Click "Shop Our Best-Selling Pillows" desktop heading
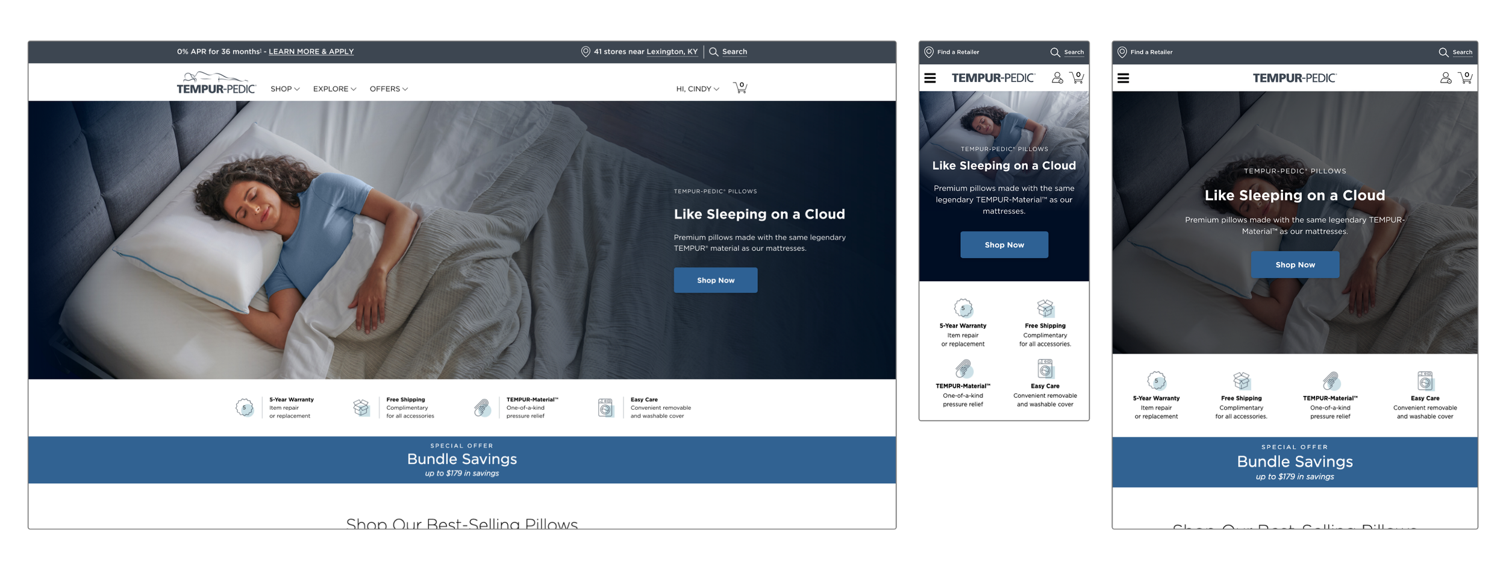1506x570 pixels. (462, 524)
